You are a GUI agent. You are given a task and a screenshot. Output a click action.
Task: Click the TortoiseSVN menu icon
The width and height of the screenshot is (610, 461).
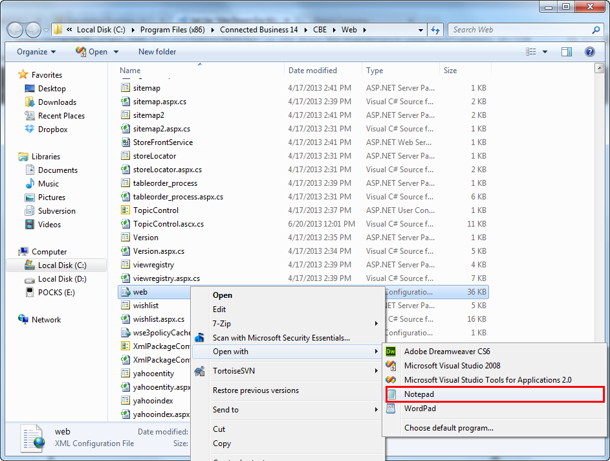pyautogui.click(x=200, y=371)
